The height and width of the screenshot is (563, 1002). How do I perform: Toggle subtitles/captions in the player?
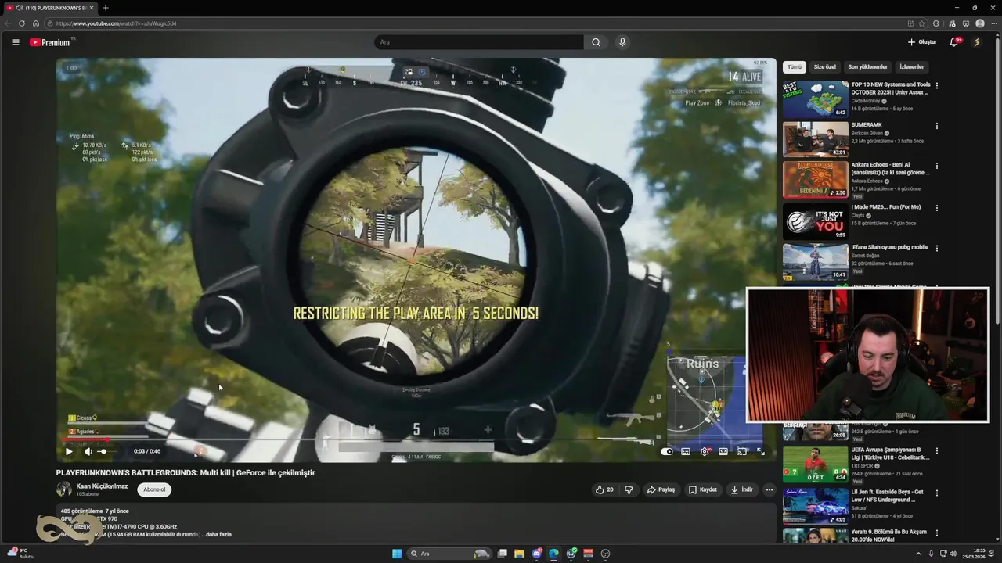tap(686, 451)
